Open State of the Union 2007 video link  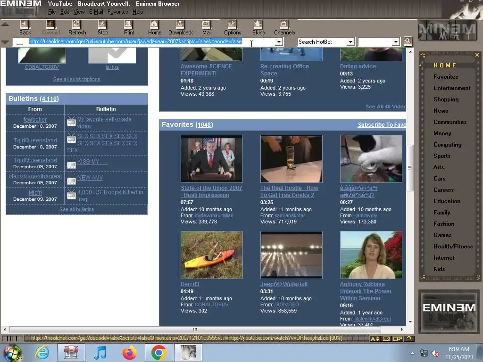(x=211, y=191)
